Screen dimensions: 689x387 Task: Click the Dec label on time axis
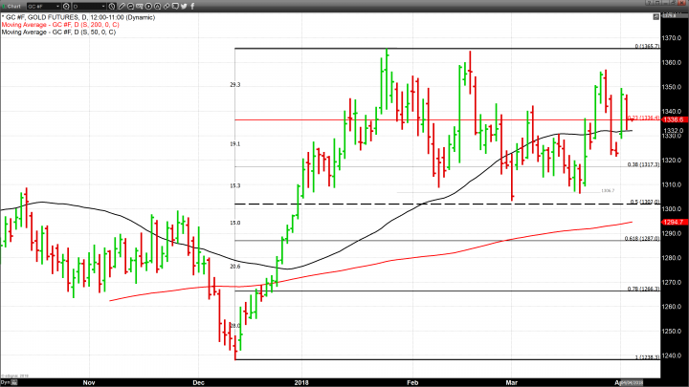(199, 382)
